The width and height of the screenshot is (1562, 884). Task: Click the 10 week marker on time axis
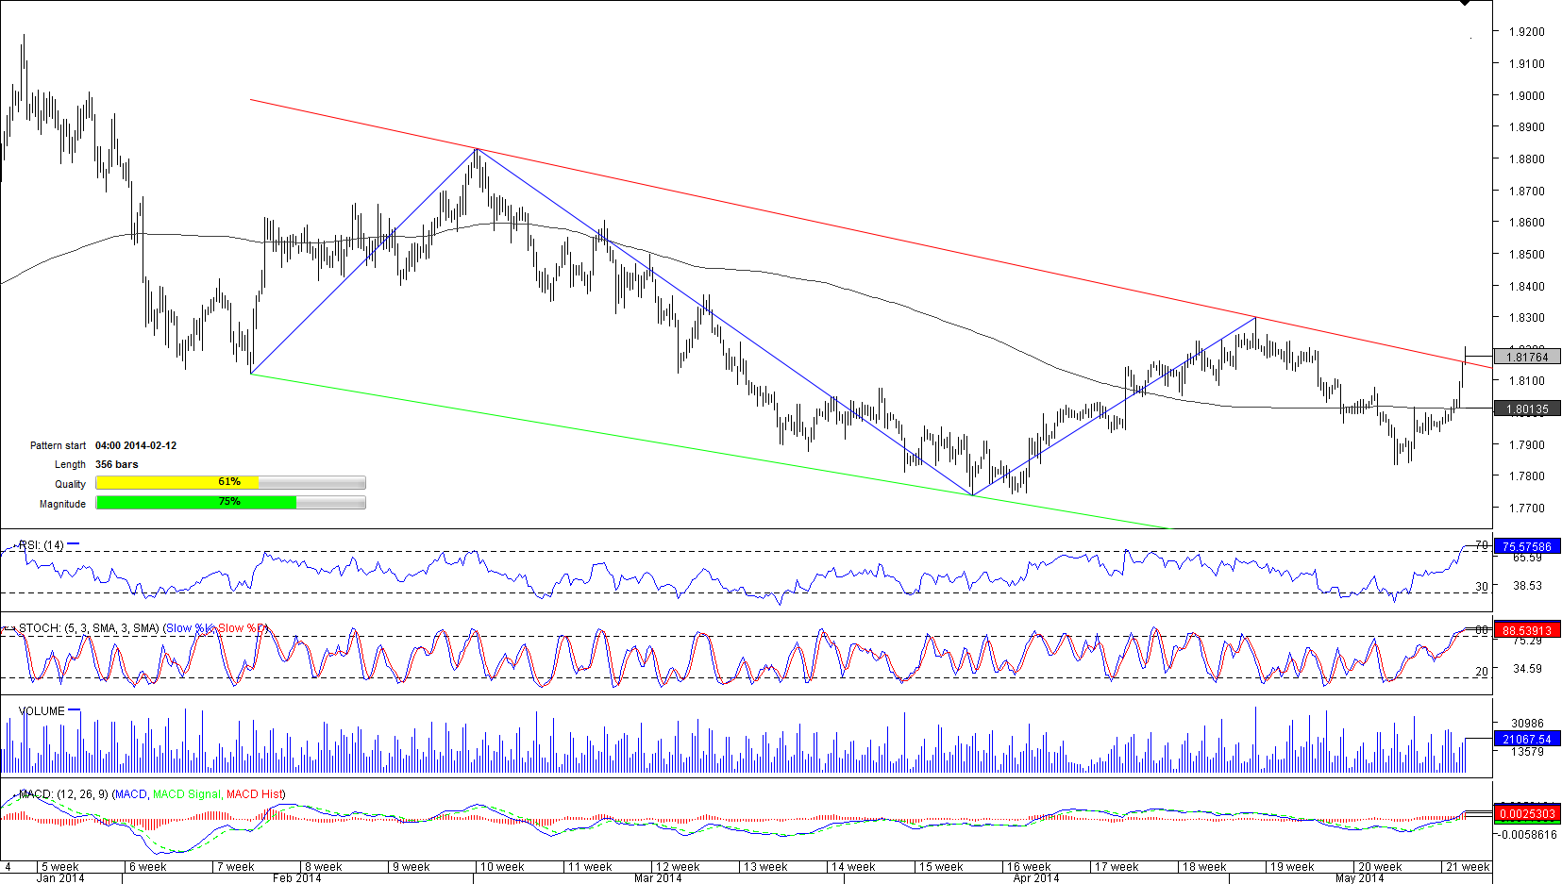(x=501, y=867)
